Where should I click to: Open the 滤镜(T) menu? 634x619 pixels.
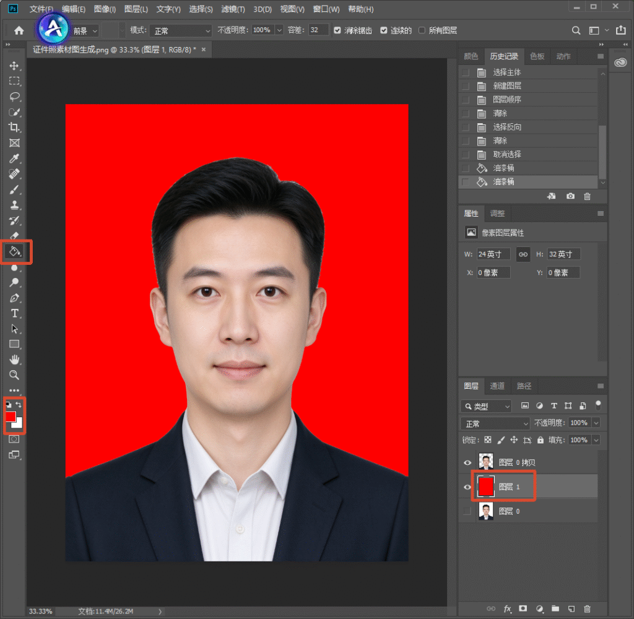(x=233, y=9)
